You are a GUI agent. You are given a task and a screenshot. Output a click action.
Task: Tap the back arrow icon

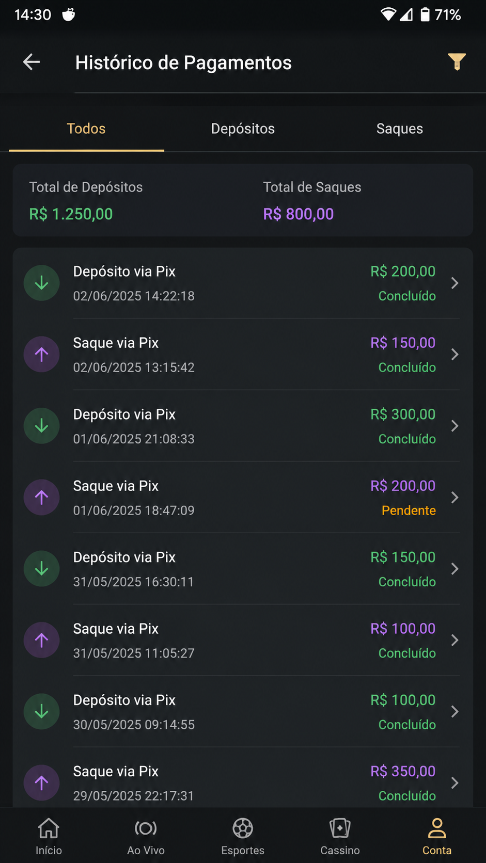point(32,62)
